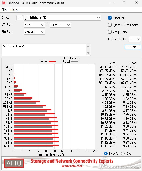Click the 512 B read value 29.79 MB/s
This screenshot has height=171, width=142.
coord(129,67)
